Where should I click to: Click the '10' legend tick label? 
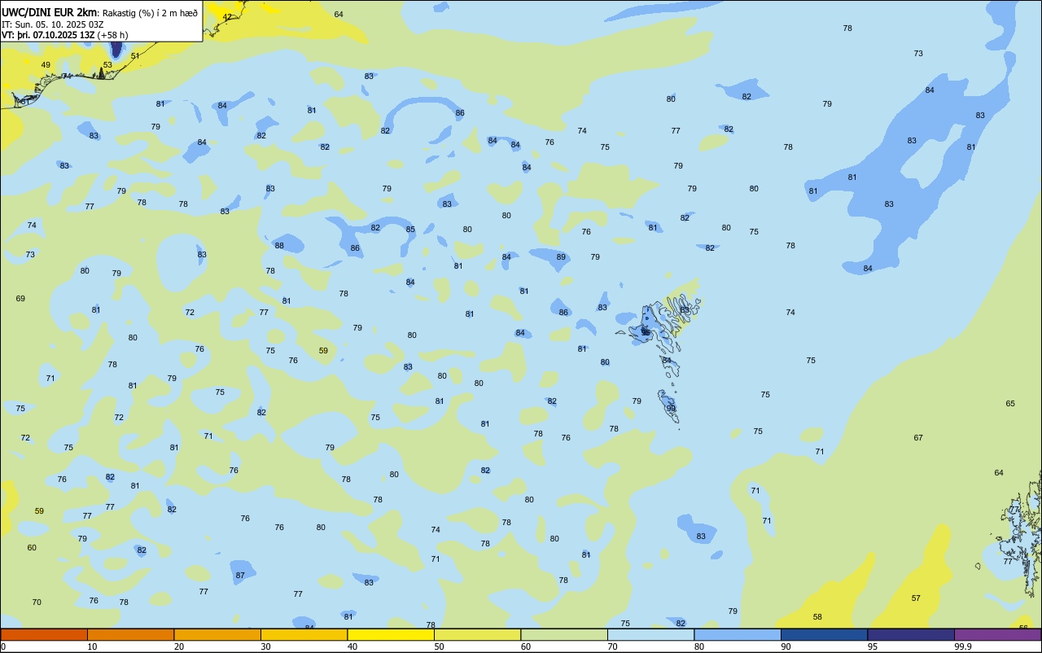[x=92, y=646]
